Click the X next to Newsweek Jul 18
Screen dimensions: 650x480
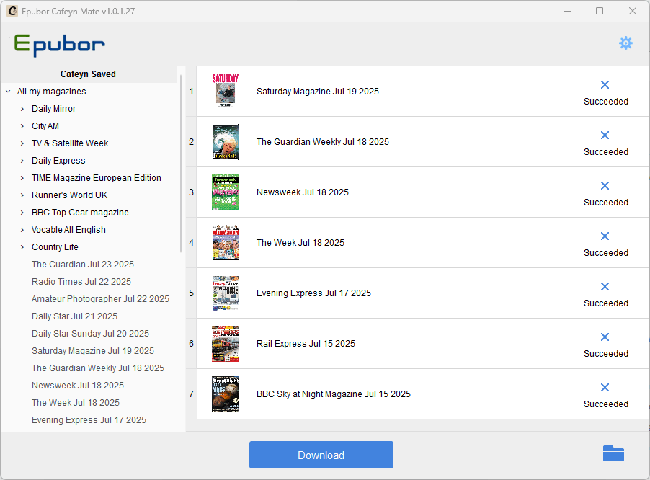point(604,186)
